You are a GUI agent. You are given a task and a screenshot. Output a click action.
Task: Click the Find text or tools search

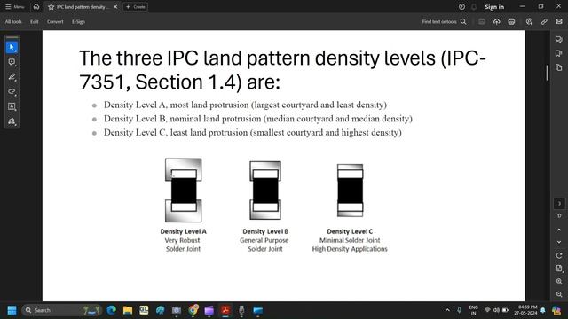444,21
